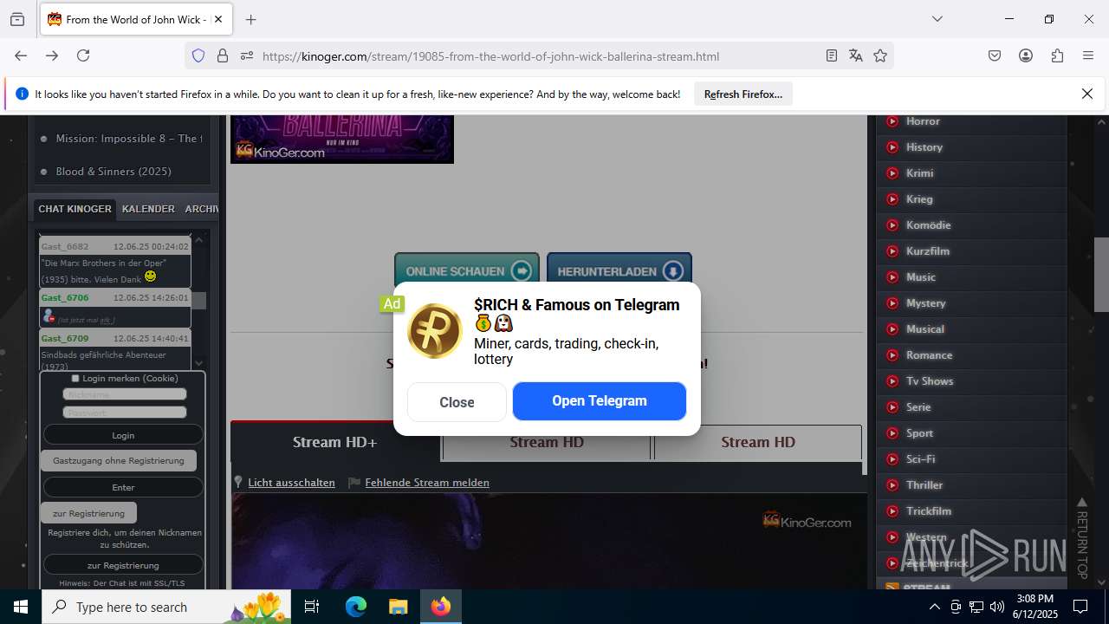Open the Kalender tab

click(x=148, y=209)
